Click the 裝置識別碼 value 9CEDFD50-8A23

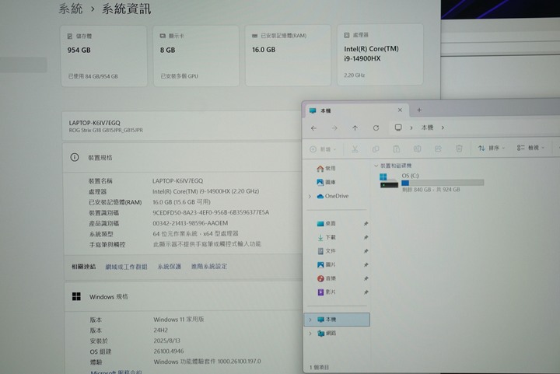click(x=211, y=212)
